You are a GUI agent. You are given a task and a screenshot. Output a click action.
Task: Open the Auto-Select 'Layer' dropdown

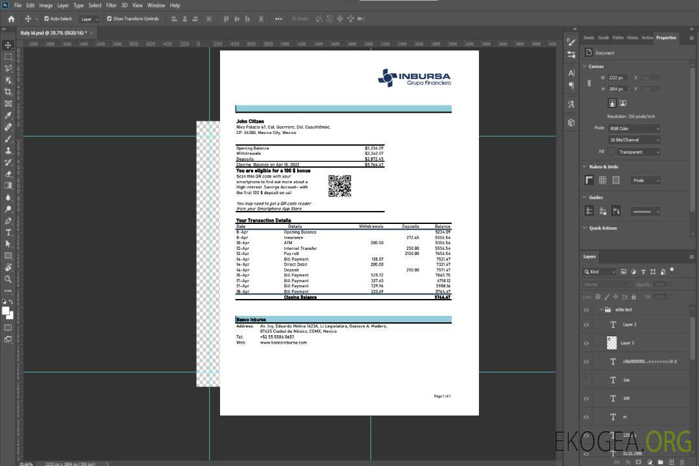89,19
